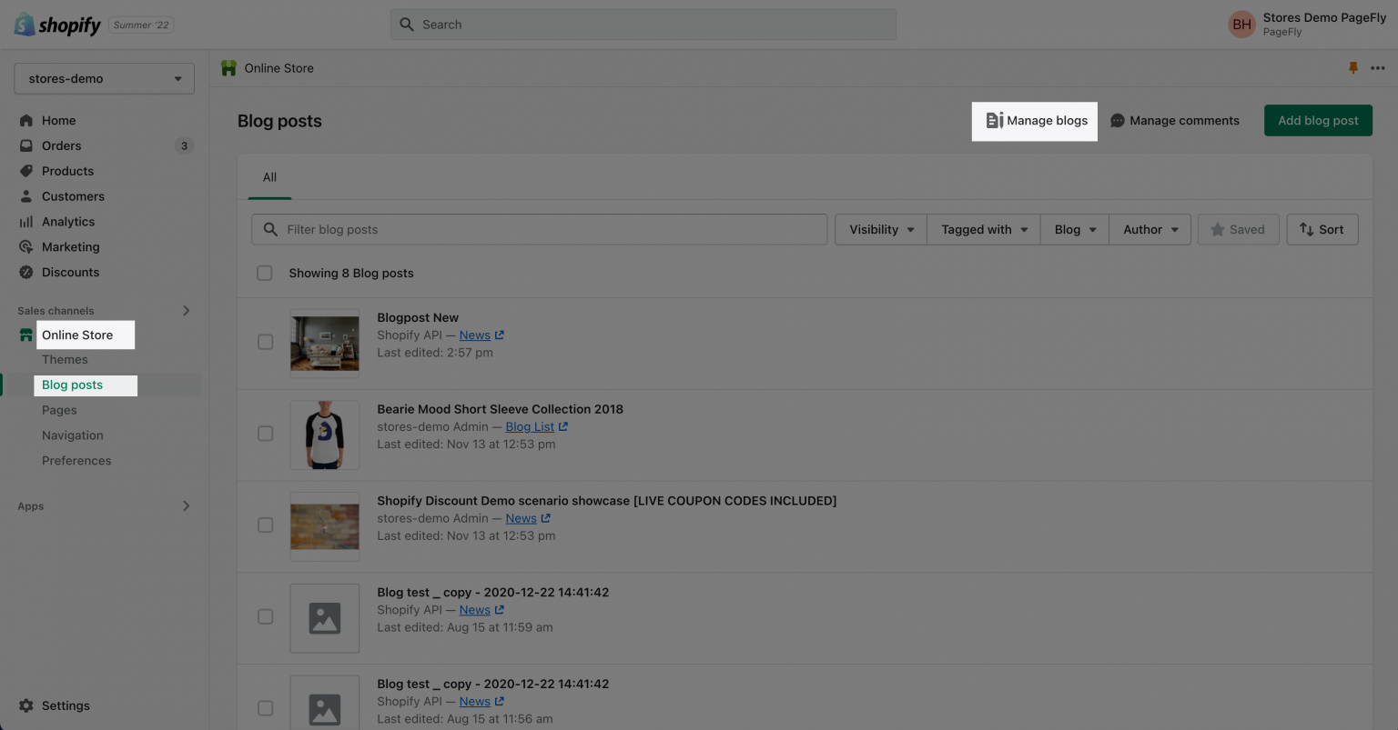Click the Marketing target icon

tap(26, 246)
